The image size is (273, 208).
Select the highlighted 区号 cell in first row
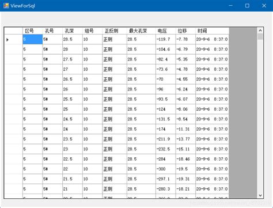pos(32,39)
